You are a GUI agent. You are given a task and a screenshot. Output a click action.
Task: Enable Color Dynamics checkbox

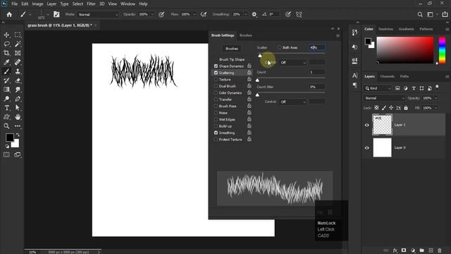(x=216, y=92)
